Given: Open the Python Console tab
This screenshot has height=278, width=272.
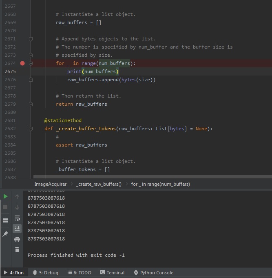Looking at the screenshot, I should pyautogui.click(x=153, y=273).
